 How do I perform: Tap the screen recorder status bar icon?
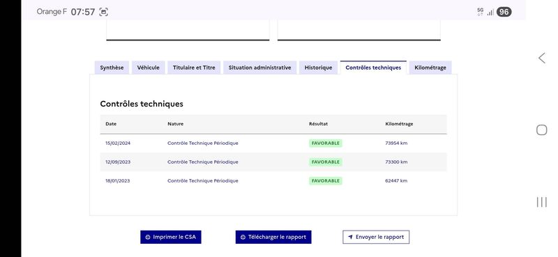tap(103, 12)
